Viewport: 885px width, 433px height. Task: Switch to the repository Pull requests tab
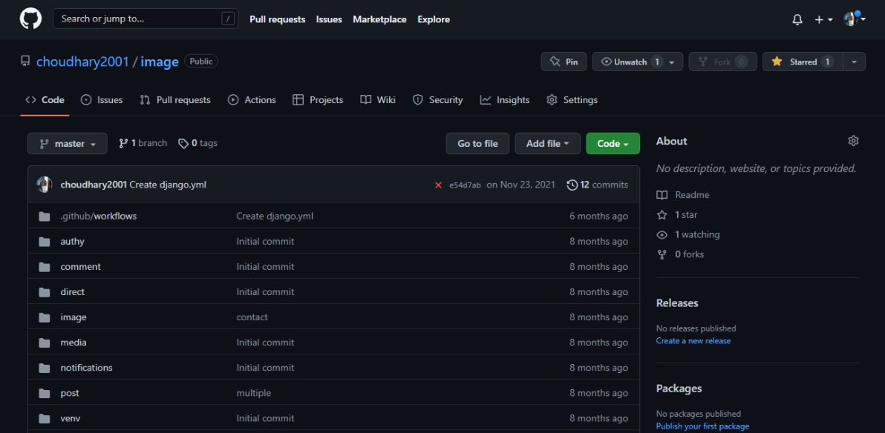(x=175, y=100)
